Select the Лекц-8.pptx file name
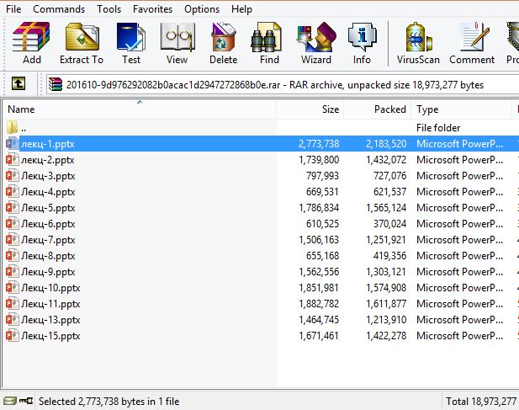The image size is (519, 410). (48, 256)
